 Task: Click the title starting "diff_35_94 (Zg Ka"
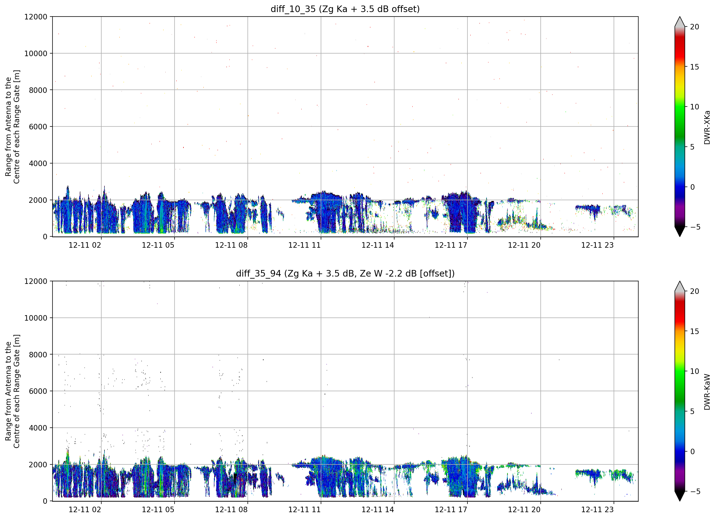(x=345, y=273)
